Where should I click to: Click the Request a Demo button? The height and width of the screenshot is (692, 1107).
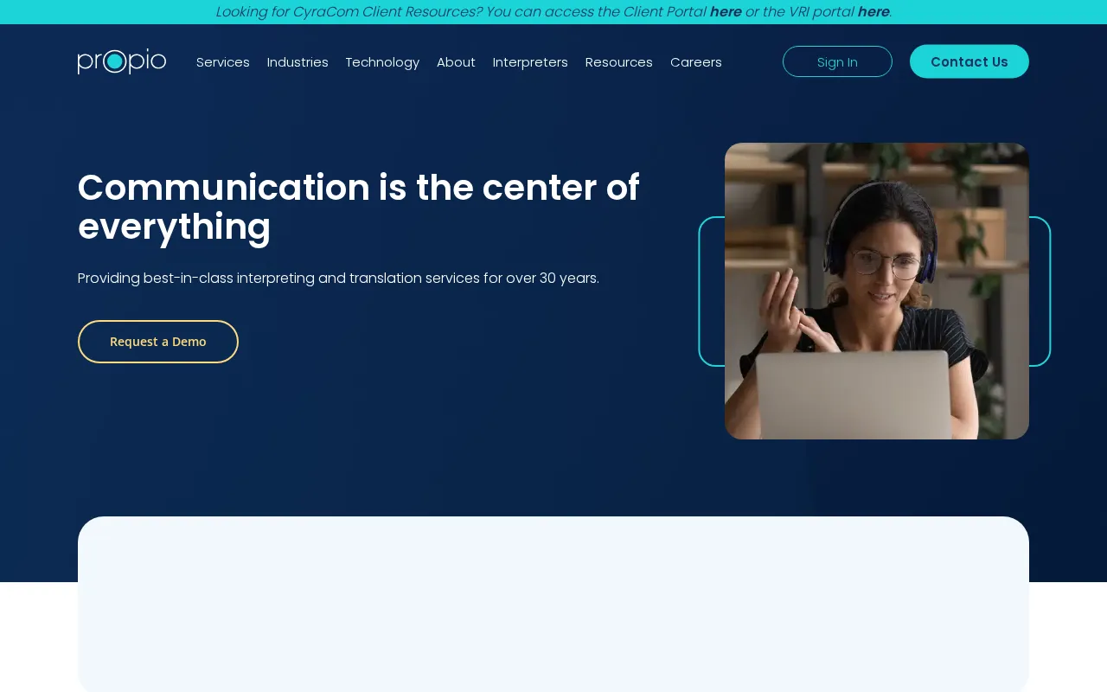(x=158, y=342)
